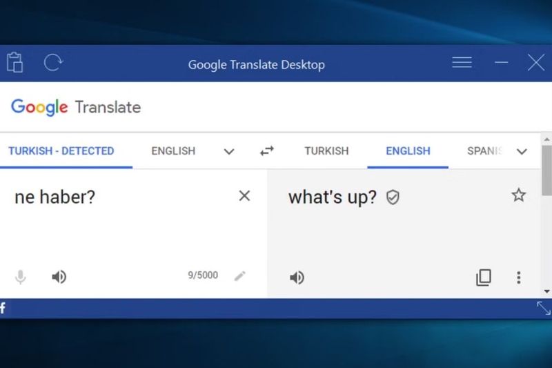
Task: Start voice input with the microphone icon
Action: point(21,277)
